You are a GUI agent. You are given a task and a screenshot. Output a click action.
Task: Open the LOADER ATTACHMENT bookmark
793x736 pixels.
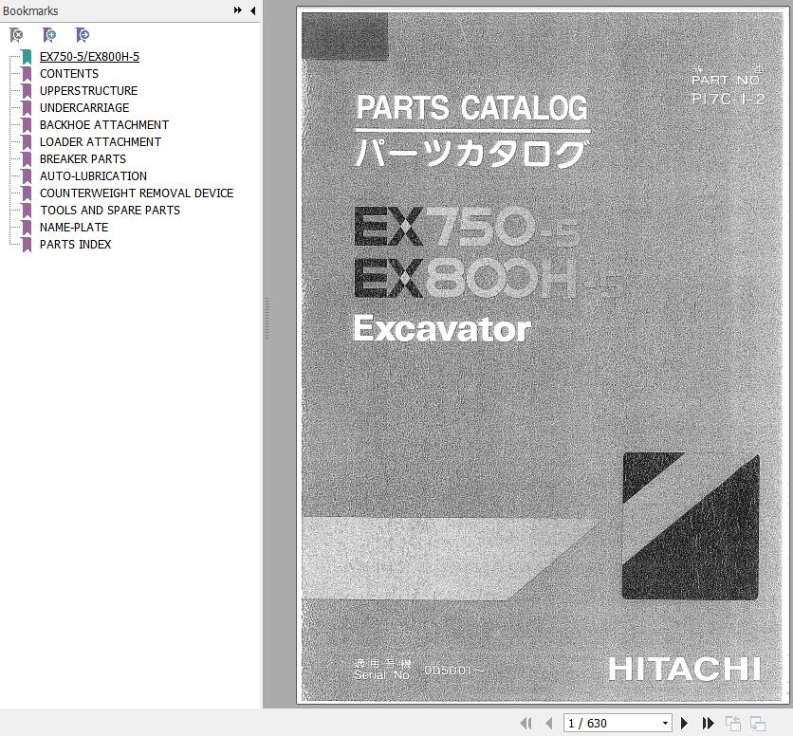(101, 142)
